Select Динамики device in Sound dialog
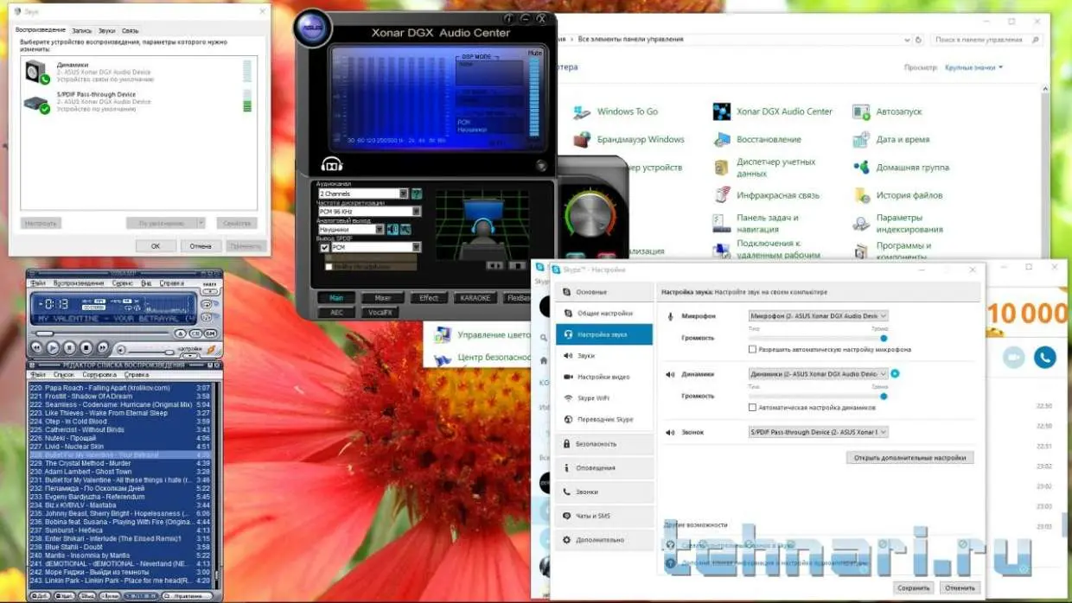This screenshot has width=1072, height=603. pyautogui.click(x=138, y=72)
